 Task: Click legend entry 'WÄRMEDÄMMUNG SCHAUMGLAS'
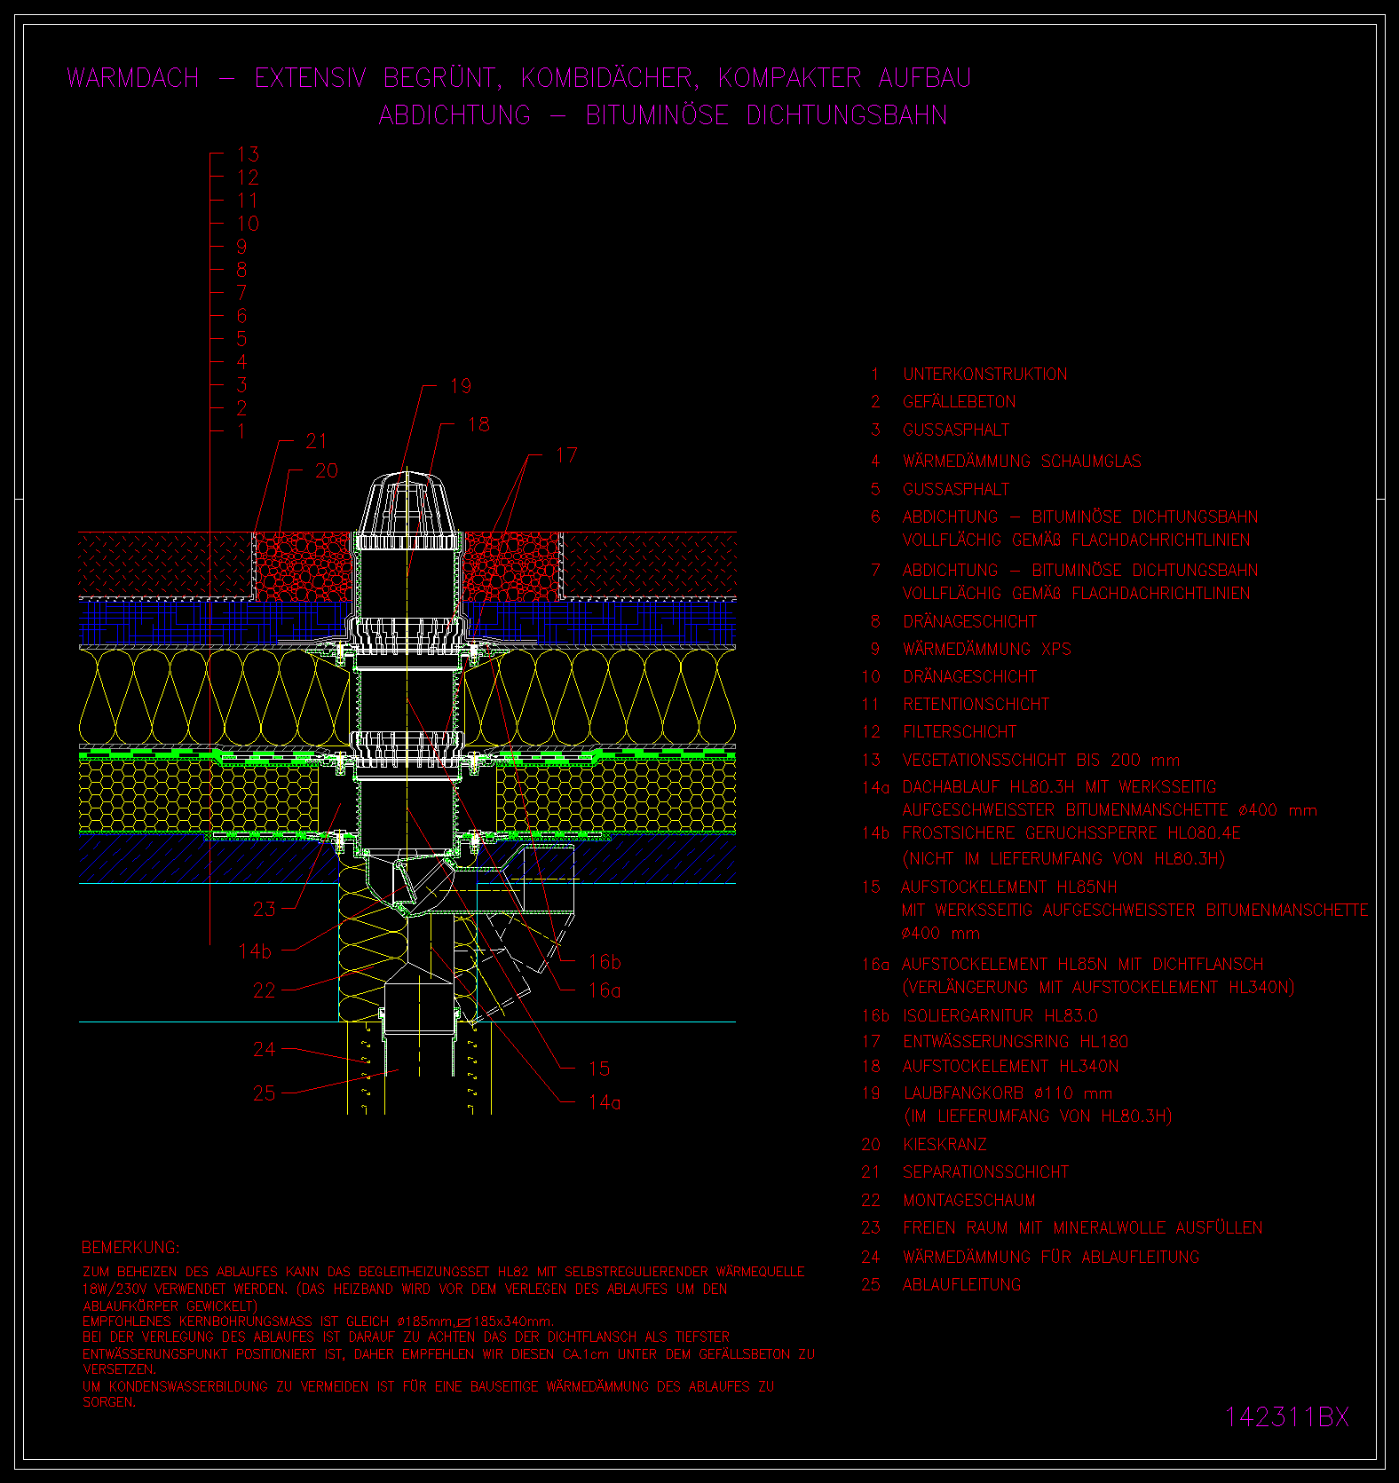point(1022,461)
